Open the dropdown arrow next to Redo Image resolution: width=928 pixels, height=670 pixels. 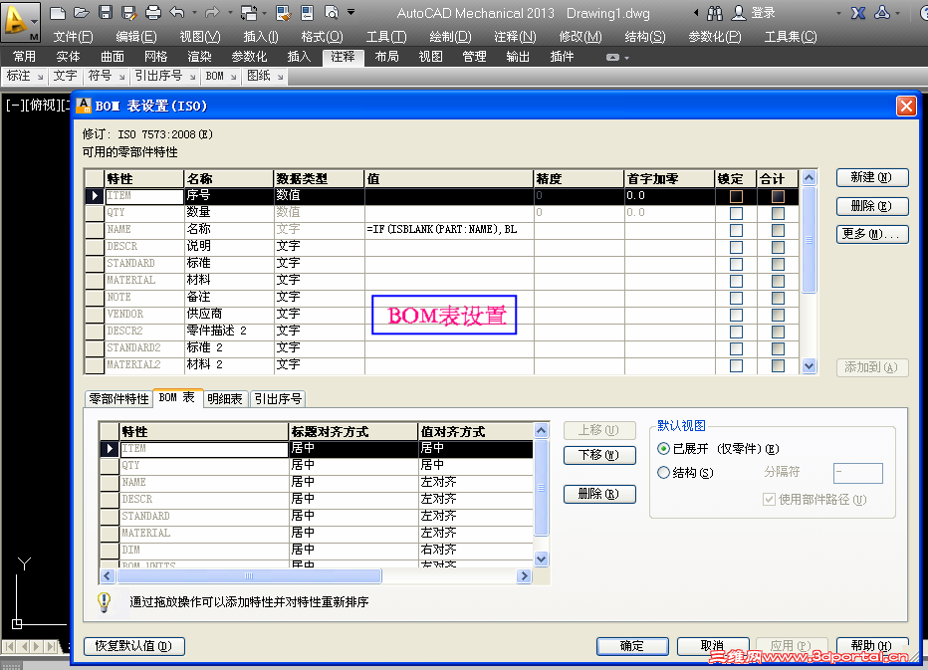pyautogui.click(x=230, y=12)
